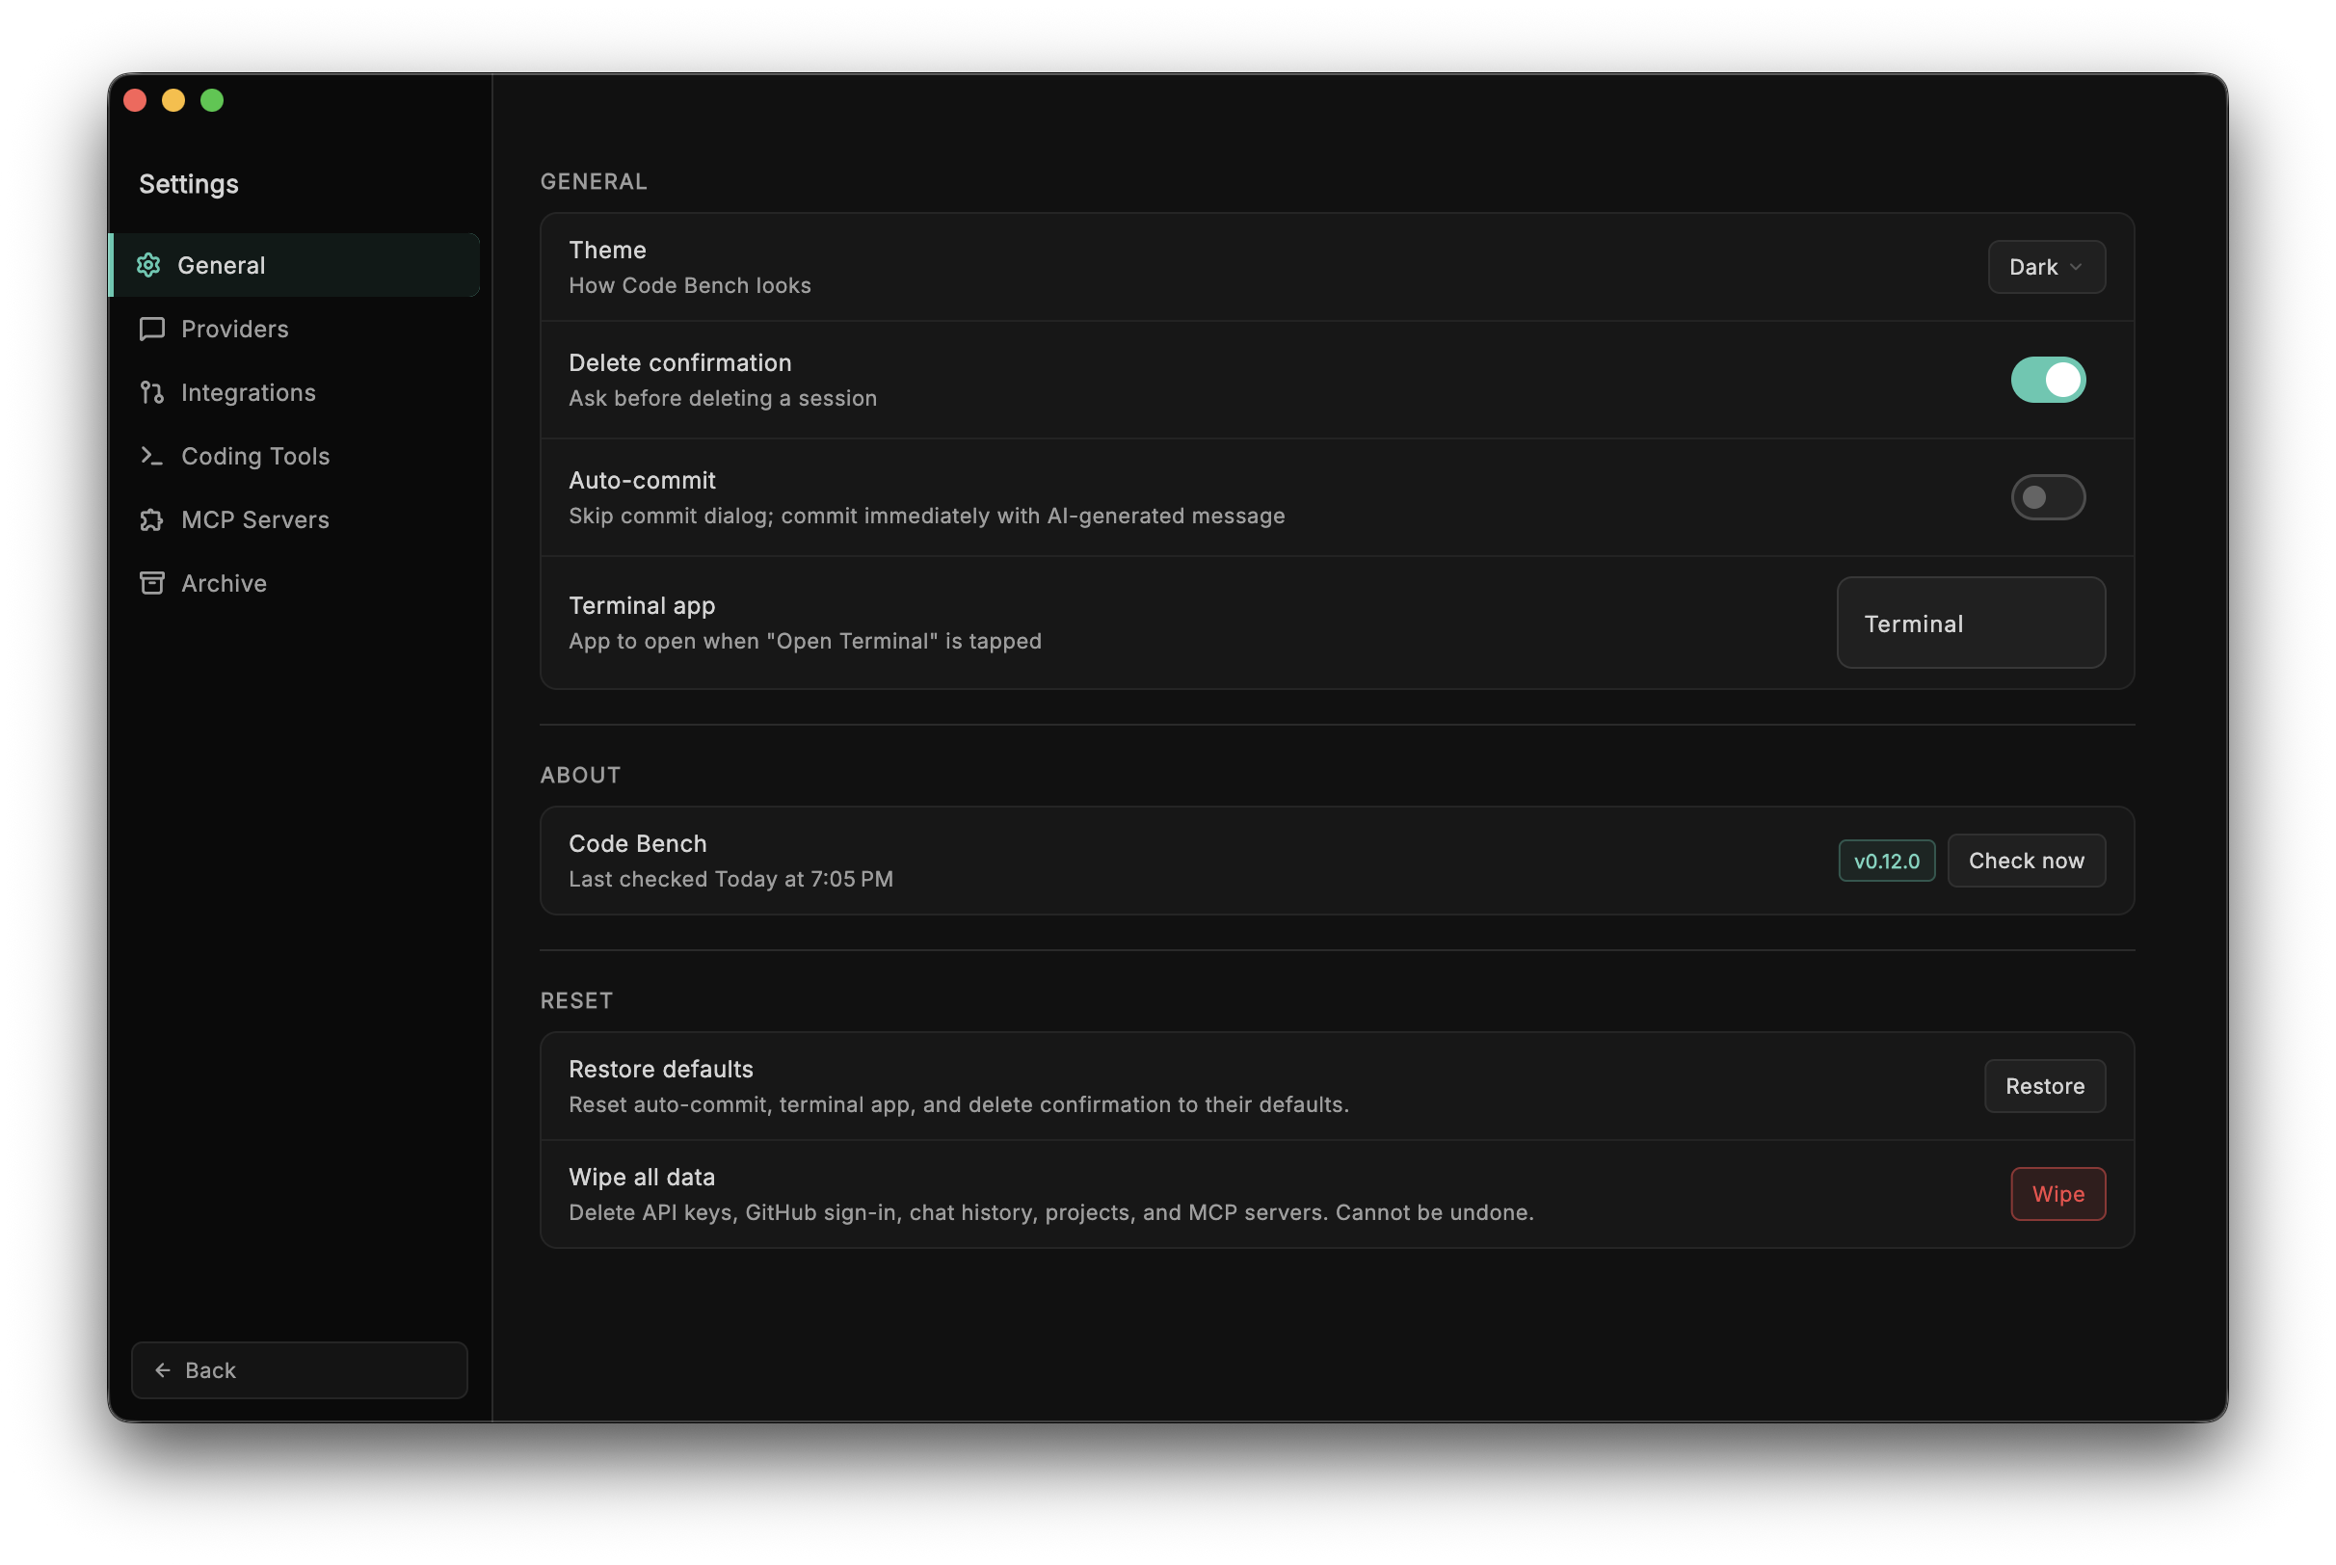Click the Coding Tools prompt icon

click(x=151, y=456)
